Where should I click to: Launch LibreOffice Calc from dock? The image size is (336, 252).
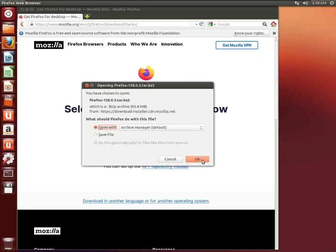click(8, 72)
